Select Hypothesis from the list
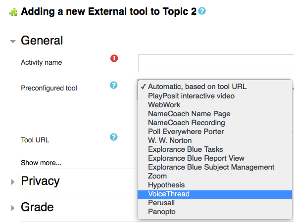 pos(215,185)
